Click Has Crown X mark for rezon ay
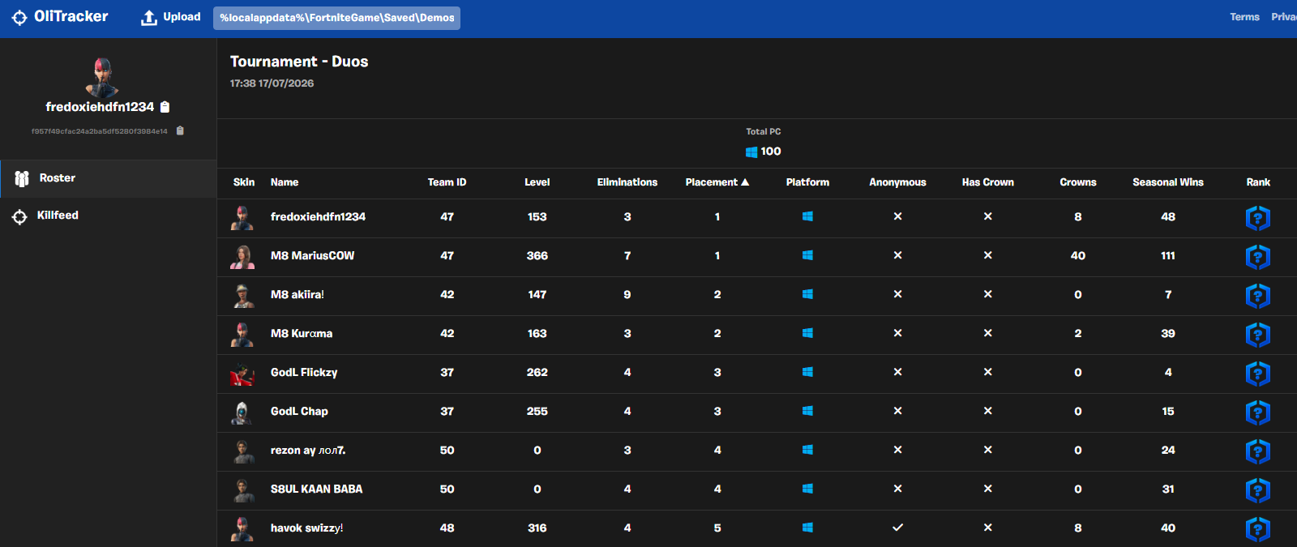This screenshot has width=1297, height=547. (988, 450)
